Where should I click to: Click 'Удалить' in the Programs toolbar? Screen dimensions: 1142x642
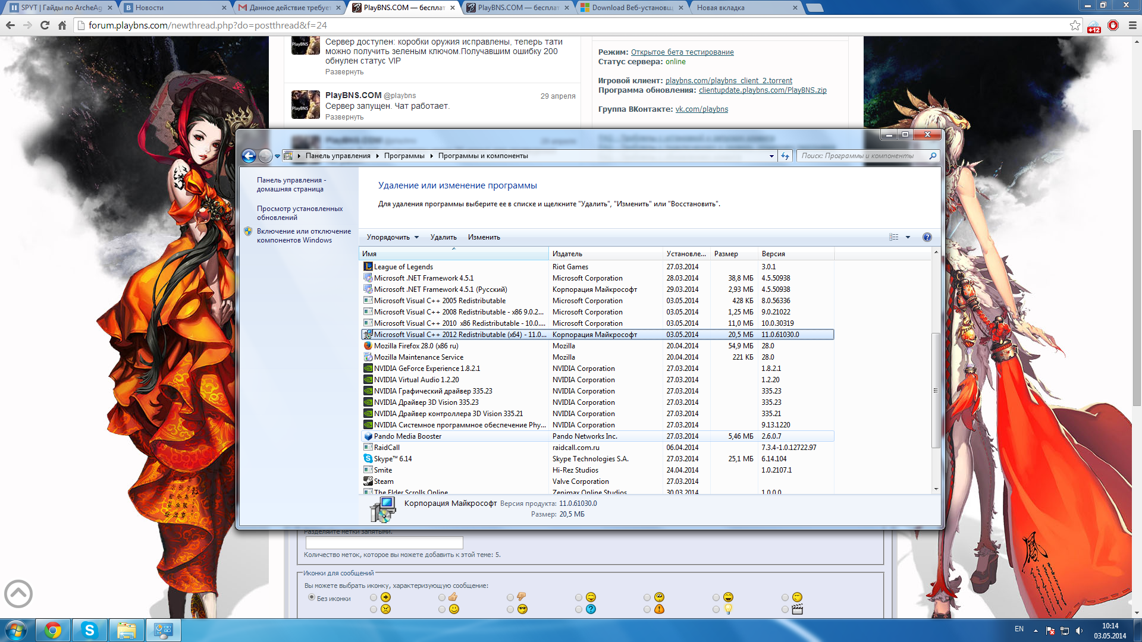pyautogui.click(x=444, y=237)
